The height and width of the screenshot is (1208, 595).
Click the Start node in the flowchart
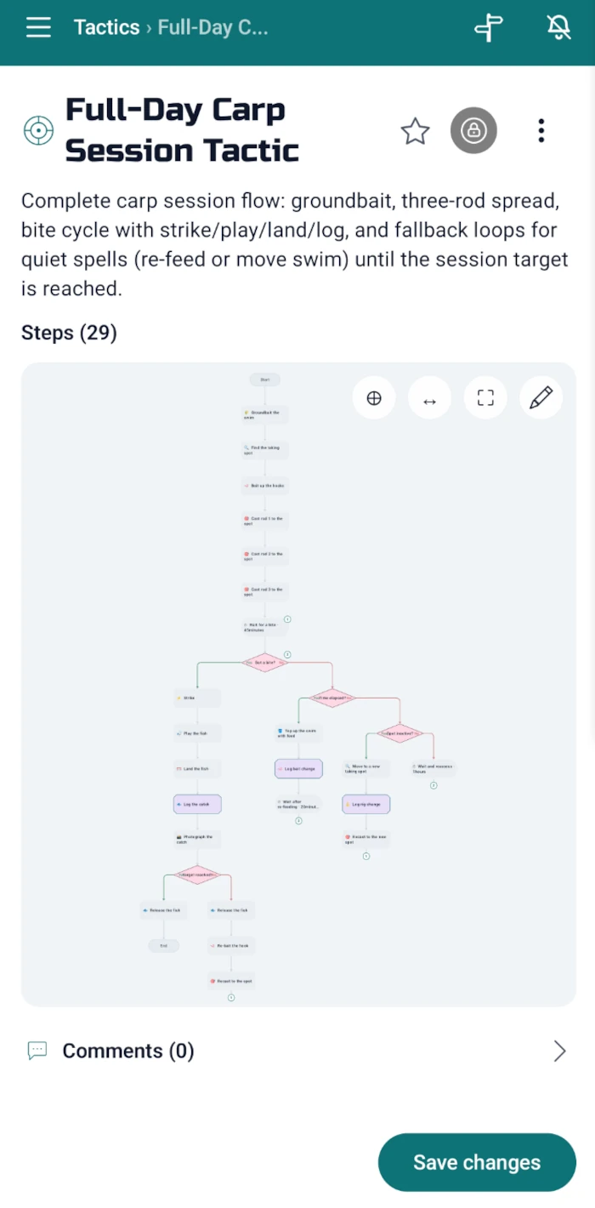(264, 380)
